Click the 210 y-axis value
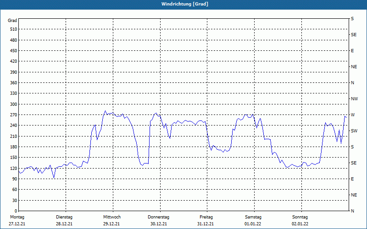Image resolution: width=367 pixels, height=229 pixels. (x=14, y=136)
